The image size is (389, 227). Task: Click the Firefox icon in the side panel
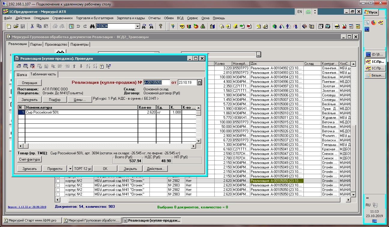(x=374, y=23)
